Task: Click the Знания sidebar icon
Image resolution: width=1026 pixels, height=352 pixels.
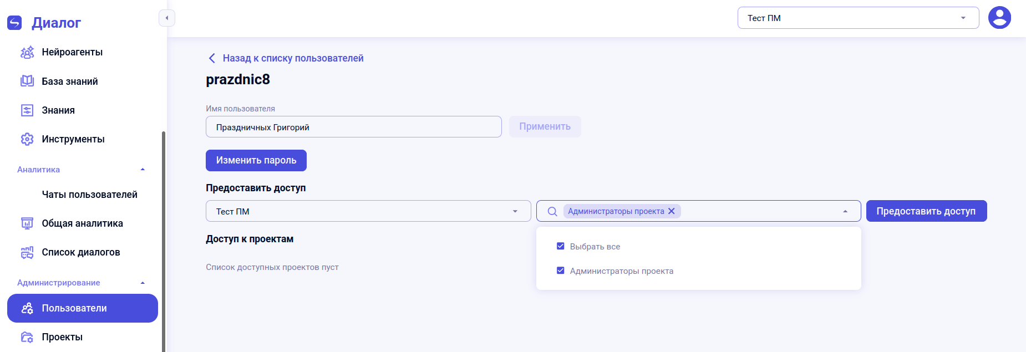Action: (x=27, y=110)
